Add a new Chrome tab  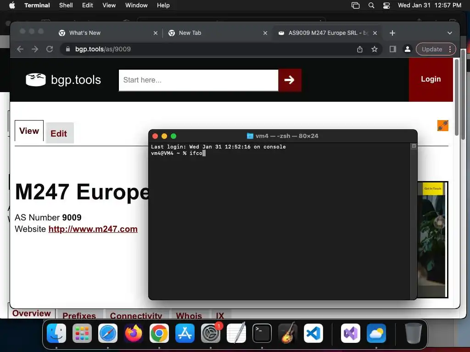(392, 33)
